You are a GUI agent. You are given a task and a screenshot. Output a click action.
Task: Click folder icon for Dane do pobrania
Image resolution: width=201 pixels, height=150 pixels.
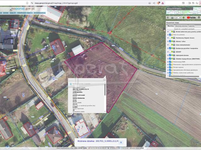(172, 35)
